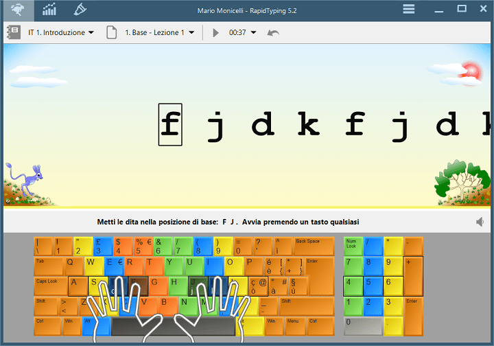This screenshot has width=494, height=346.
Task: Click the $ 4 key in top row
Action: point(123,246)
